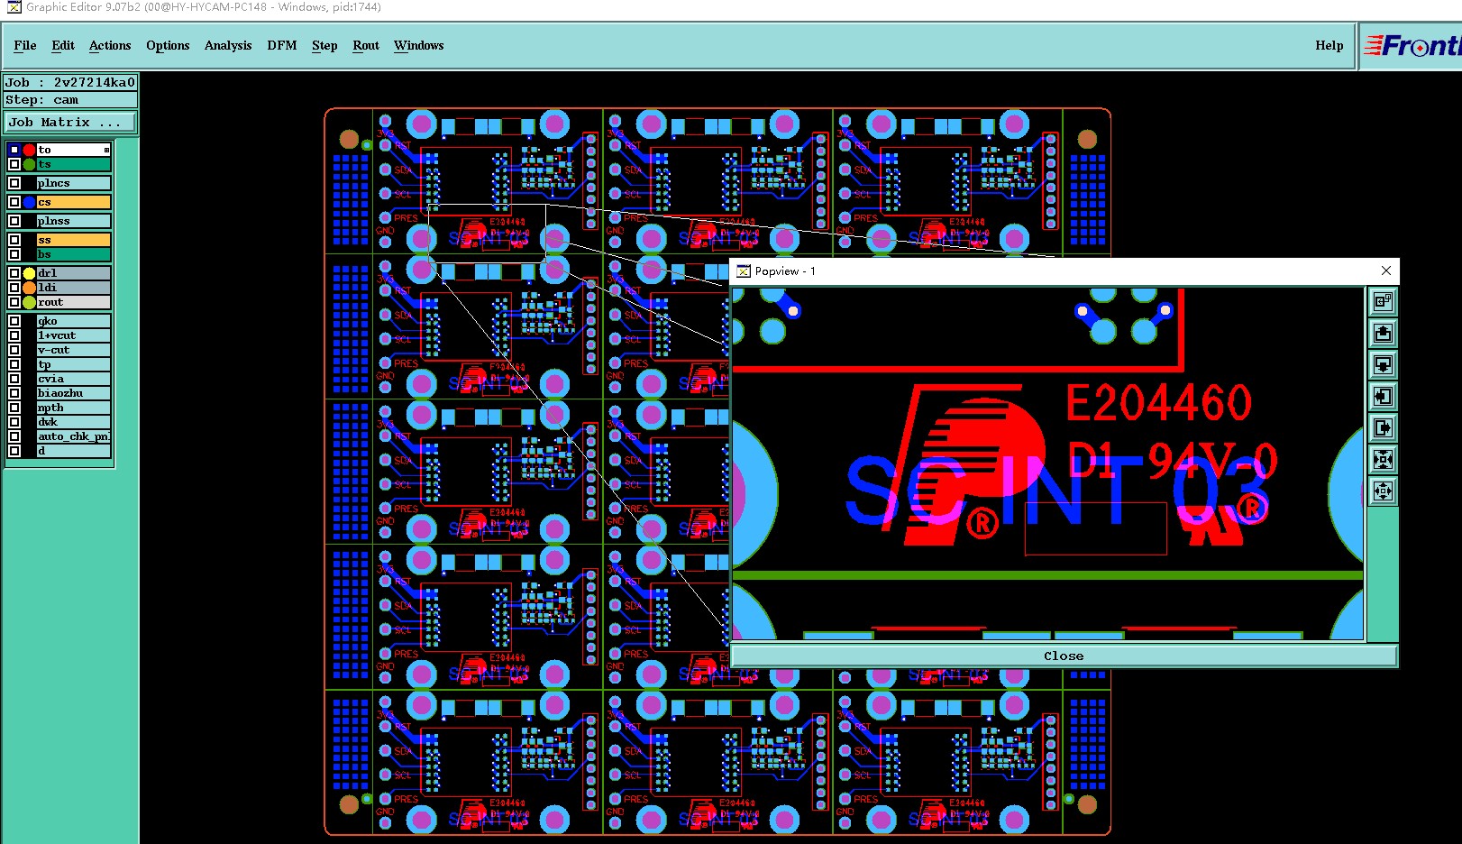Toggle visibility checkbox of 'cs' layer
Screen dimensions: 1462x844
(x=14, y=202)
